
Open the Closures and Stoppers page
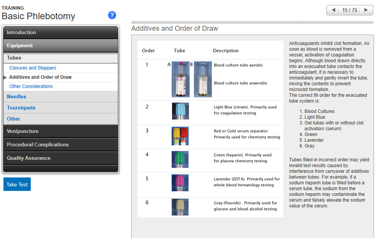tap(33, 68)
